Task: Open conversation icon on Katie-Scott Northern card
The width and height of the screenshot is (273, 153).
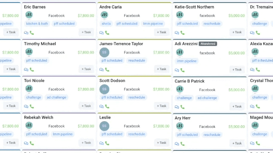Action: pyautogui.click(x=177, y=33)
